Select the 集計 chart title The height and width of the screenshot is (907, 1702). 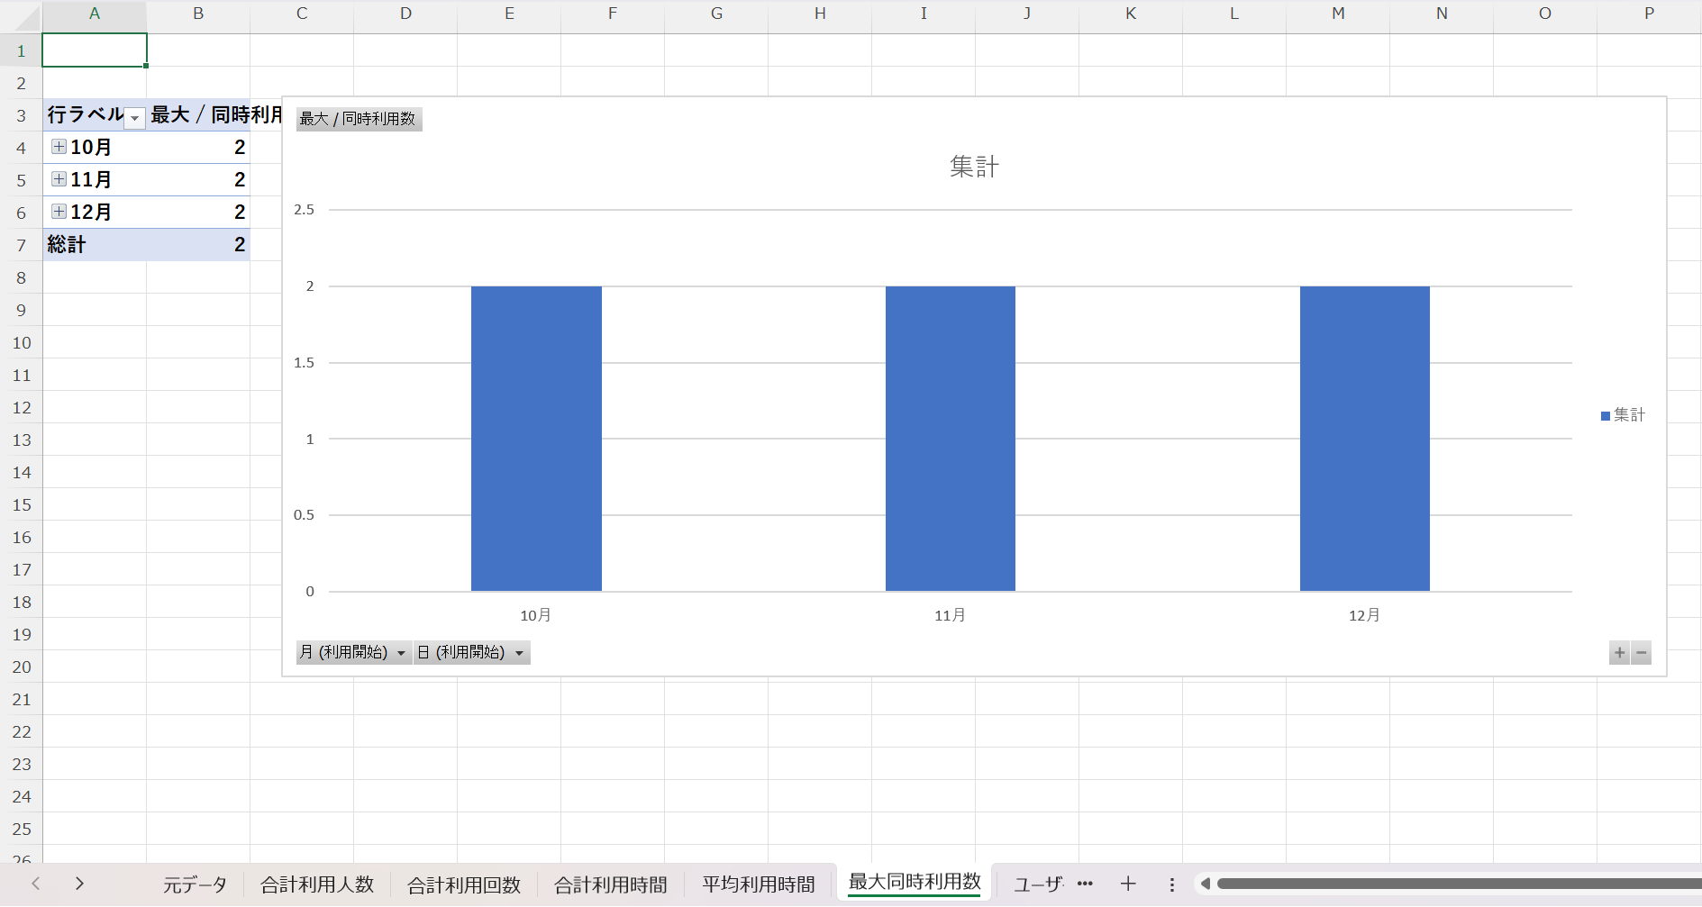(974, 167)
